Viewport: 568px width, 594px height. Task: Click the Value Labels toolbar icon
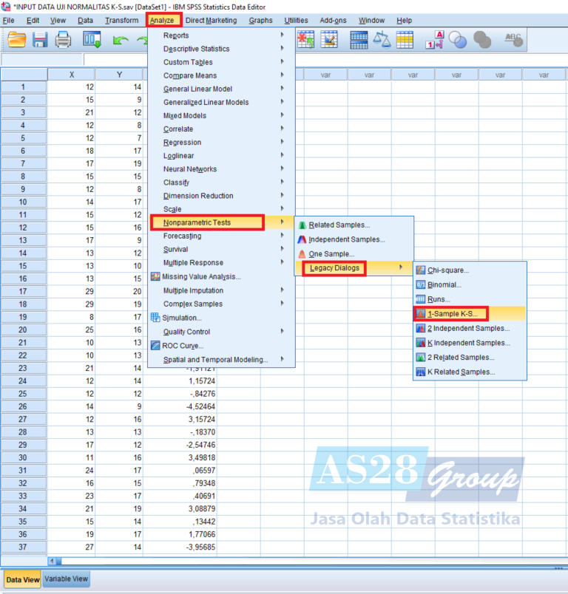click(435, 40)
